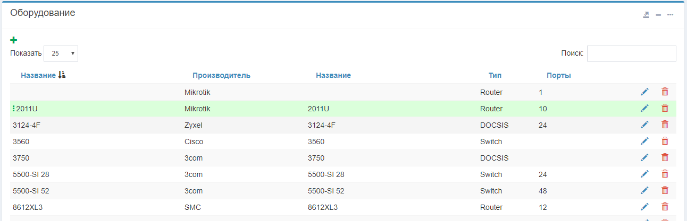Sort table by Тип column
This screenshot has height=221, width=687.
point(495,75)
